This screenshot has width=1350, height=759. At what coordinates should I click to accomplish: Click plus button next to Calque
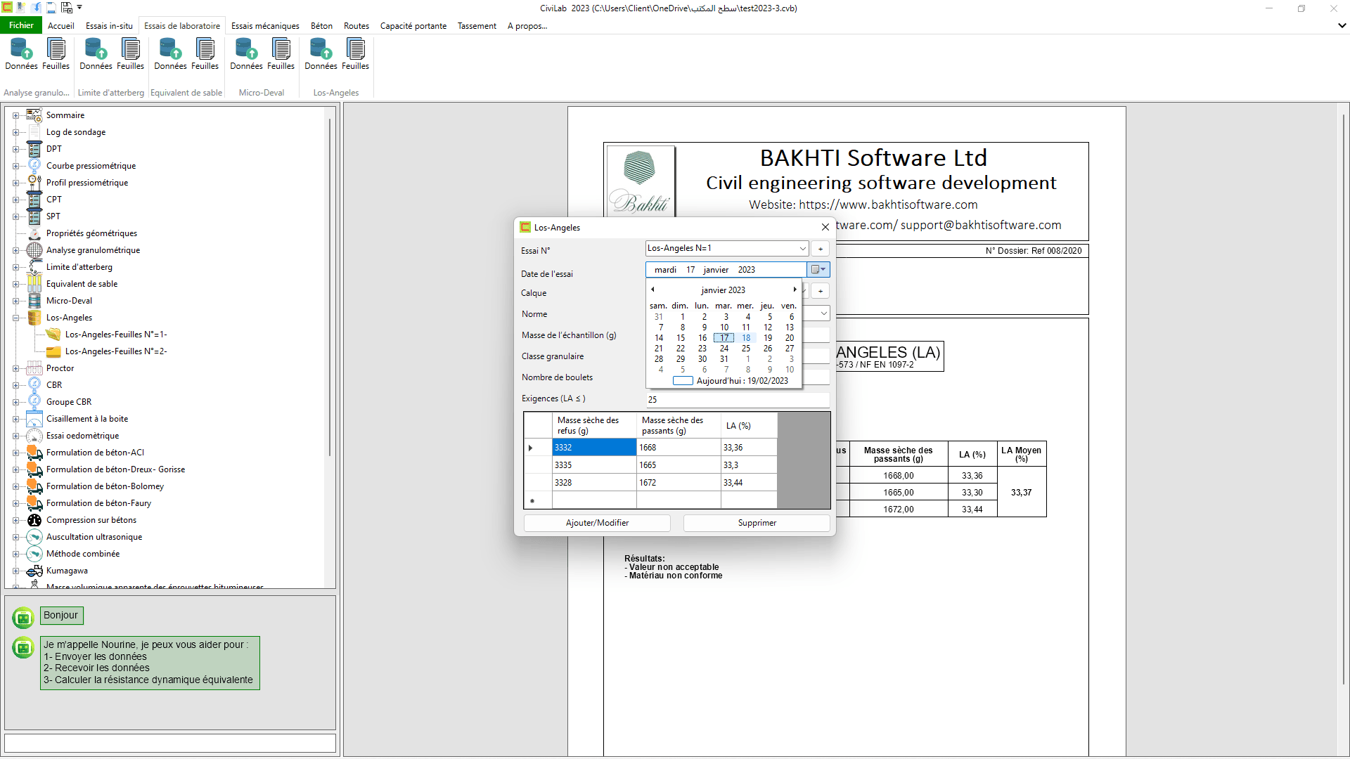point(820,291)
